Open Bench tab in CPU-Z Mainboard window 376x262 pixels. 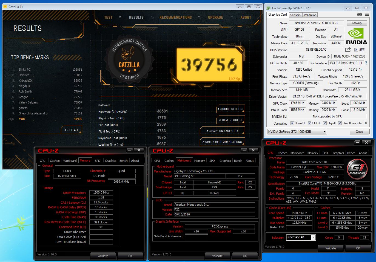pos(238,161)
